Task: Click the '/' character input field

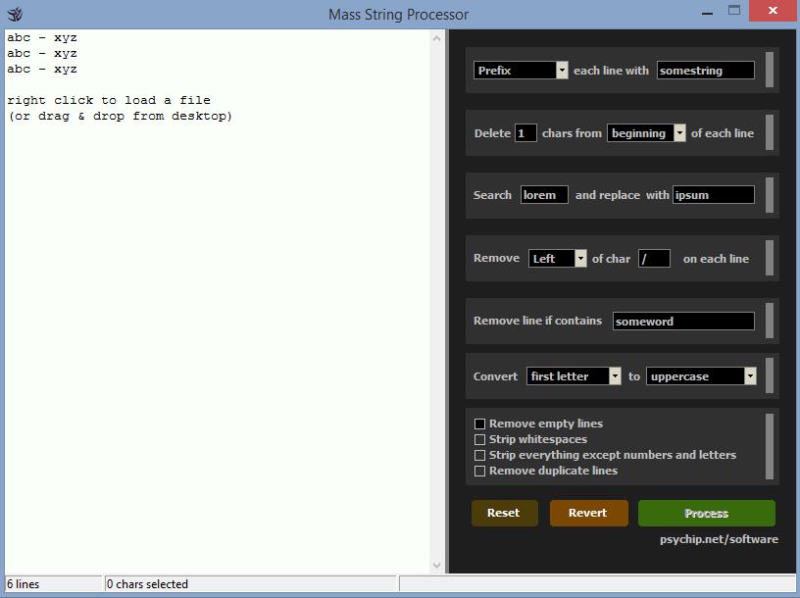Action: 654,258
